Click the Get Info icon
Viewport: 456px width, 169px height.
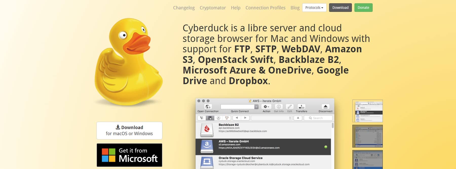(279, 107)
